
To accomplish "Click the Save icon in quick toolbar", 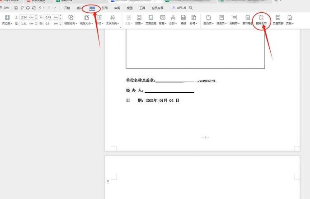I will [16, 8].
